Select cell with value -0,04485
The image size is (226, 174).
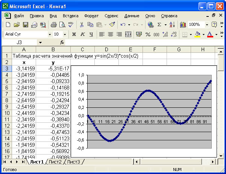pyautogui.click(x=53, y=75)
